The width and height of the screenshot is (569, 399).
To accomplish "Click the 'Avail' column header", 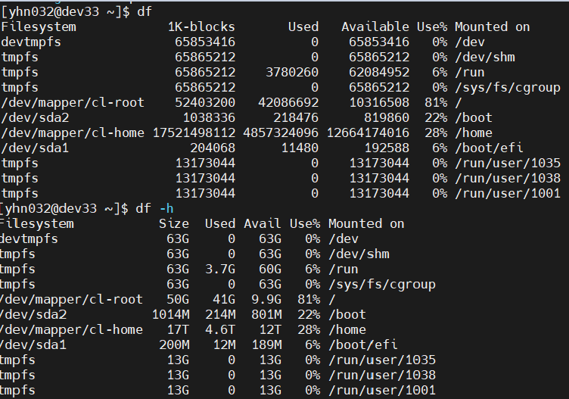I will [x=263, y=223].
